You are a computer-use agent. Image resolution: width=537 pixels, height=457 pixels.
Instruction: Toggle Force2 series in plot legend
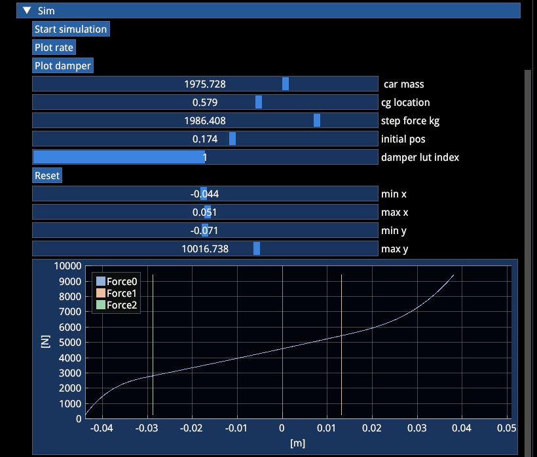[117, 305]
